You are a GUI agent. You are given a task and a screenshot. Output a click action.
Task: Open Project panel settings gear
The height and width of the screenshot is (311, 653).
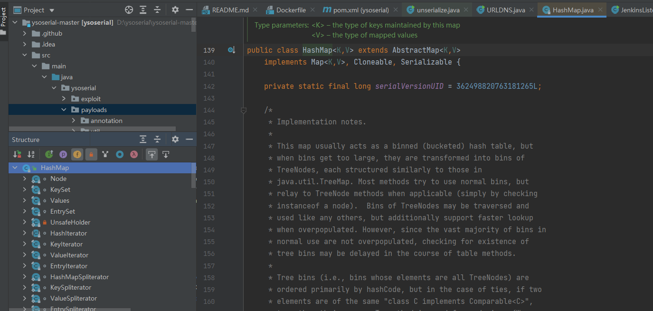point(175,9)
